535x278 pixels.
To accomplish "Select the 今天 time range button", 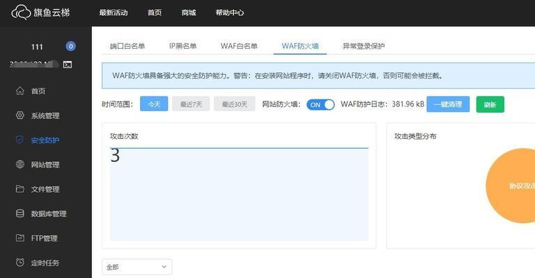I will coord(154,104).
